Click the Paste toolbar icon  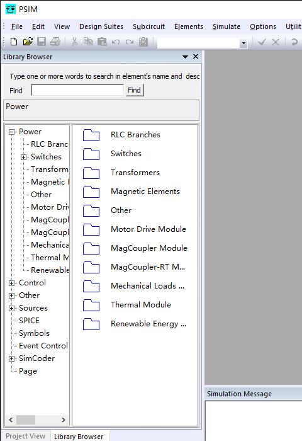(102, 42)
